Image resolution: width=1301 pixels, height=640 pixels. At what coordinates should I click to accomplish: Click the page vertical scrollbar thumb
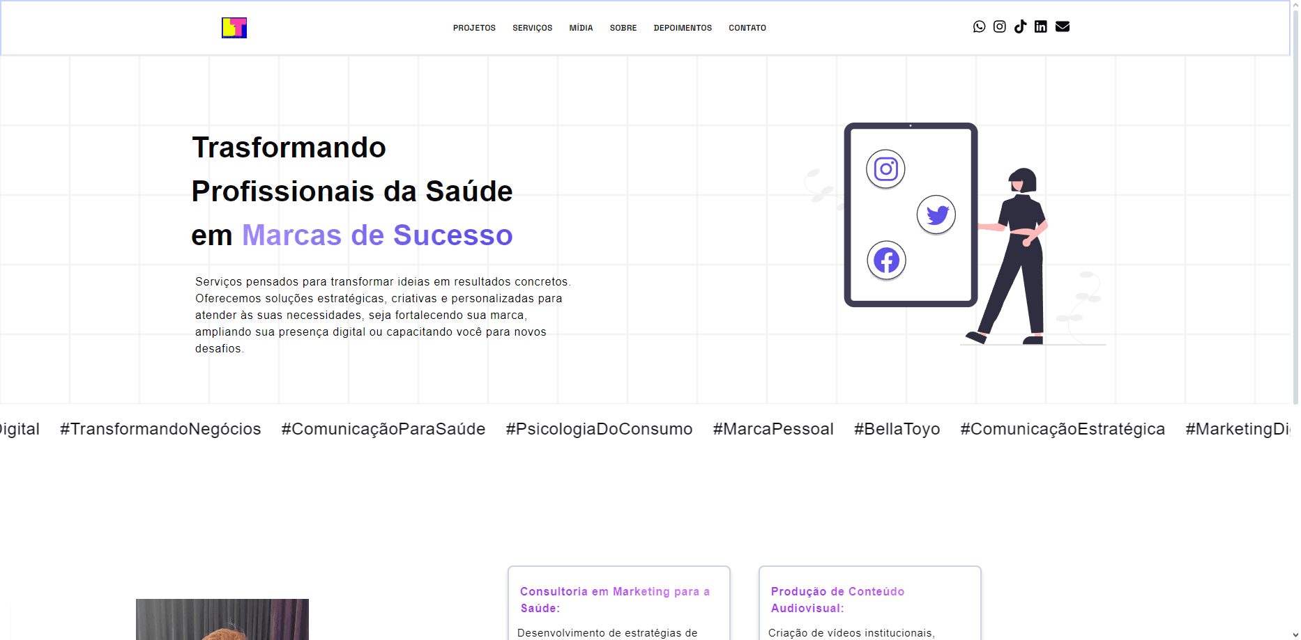[1295, 208]
